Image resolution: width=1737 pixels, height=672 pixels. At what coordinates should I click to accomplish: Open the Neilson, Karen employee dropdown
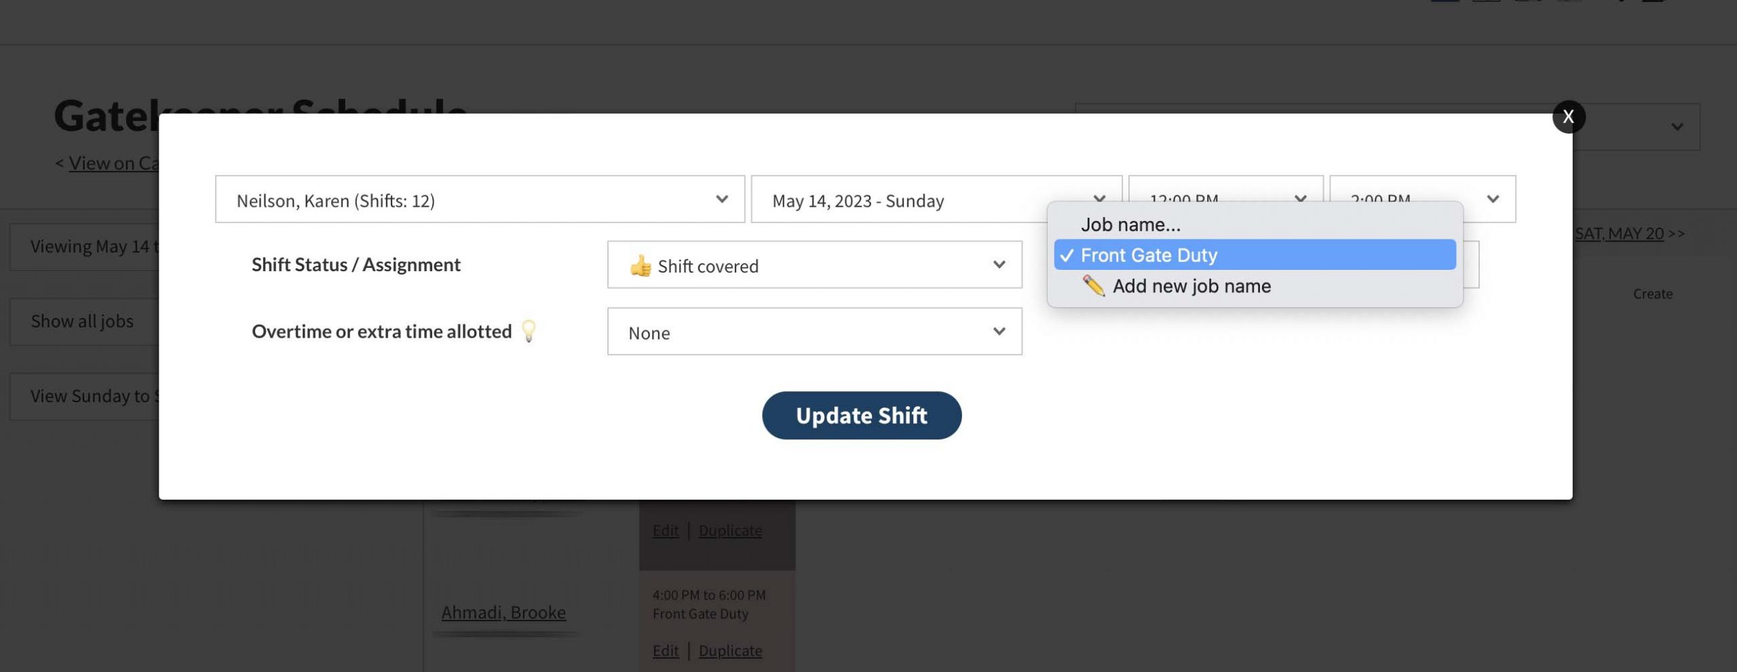[480, 199]
